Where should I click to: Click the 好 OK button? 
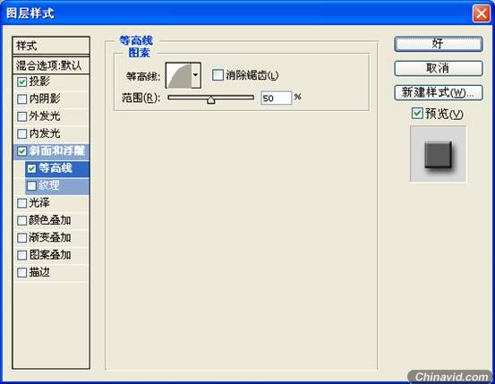pos(439,44)
